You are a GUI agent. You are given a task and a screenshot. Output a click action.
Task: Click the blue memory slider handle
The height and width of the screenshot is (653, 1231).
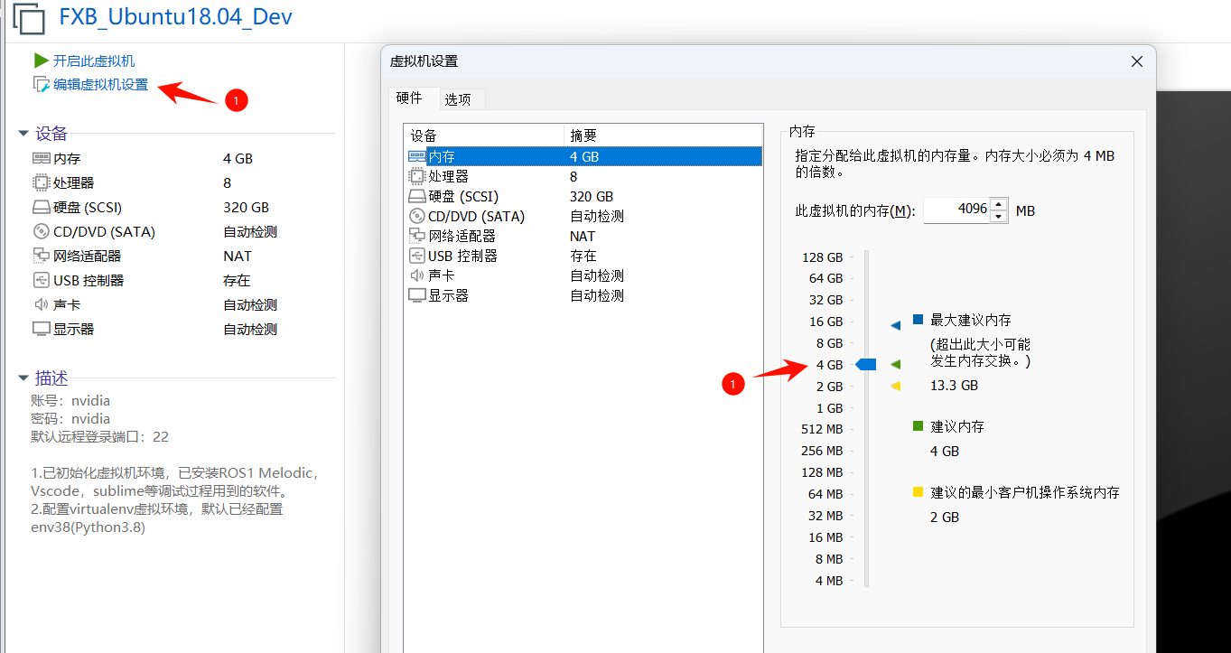[866, 364]
